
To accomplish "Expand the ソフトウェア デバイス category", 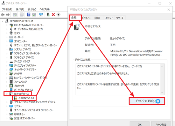I will tap(7, 58).
